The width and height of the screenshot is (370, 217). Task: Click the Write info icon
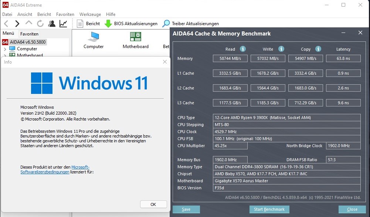coord(281,49)
